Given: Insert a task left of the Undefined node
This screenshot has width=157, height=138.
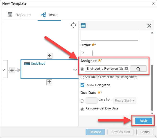Looking at the screenshot, I should (12, 70).
